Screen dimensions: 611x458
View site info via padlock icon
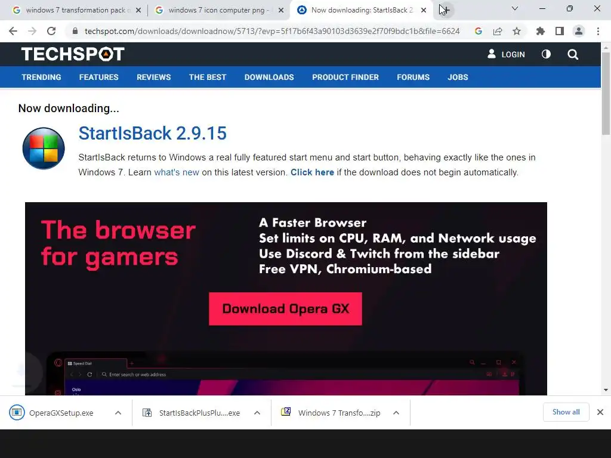[x=75, y=31]
